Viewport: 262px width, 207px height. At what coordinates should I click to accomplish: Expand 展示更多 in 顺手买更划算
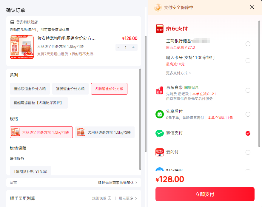128,198
